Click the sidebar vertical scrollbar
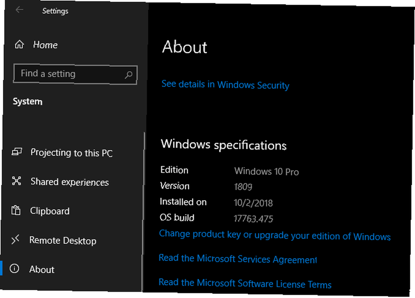This screenshot has height=298, width=415. click(x=144, y=211)
